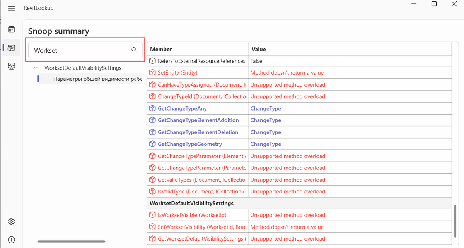This screenshot has height=248, width=464.
Task: Select IsWorksetVisible (WorksetId) member text
Action: coord(192,215)
